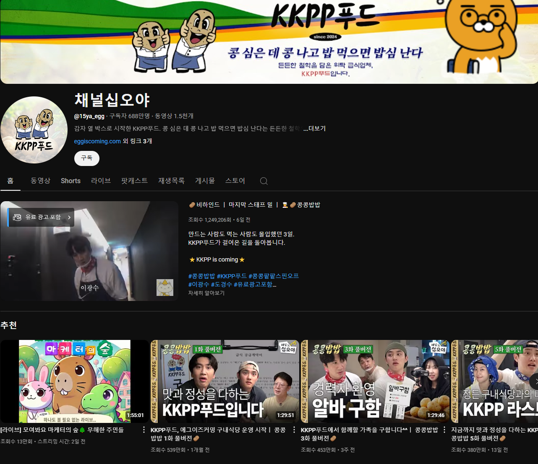Screen dimensions: 538x464
Task: Switch to the 재생목록 tab
Action: [x=171, y=181]
